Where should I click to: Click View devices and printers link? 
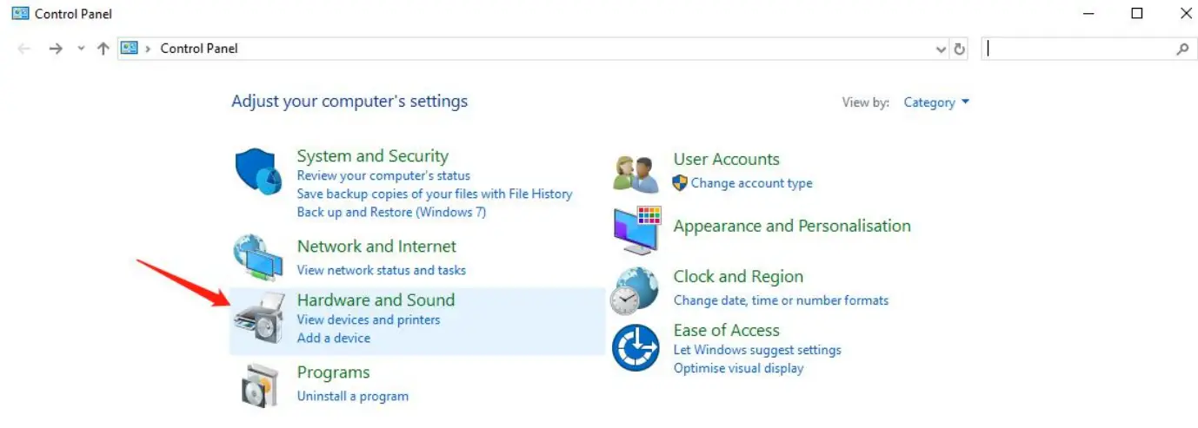(369, 319)
